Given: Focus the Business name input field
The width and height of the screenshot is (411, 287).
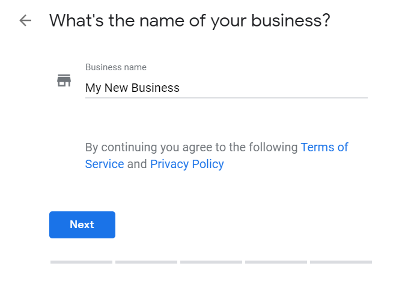Looking at the screenshot, I should [226, 88].
